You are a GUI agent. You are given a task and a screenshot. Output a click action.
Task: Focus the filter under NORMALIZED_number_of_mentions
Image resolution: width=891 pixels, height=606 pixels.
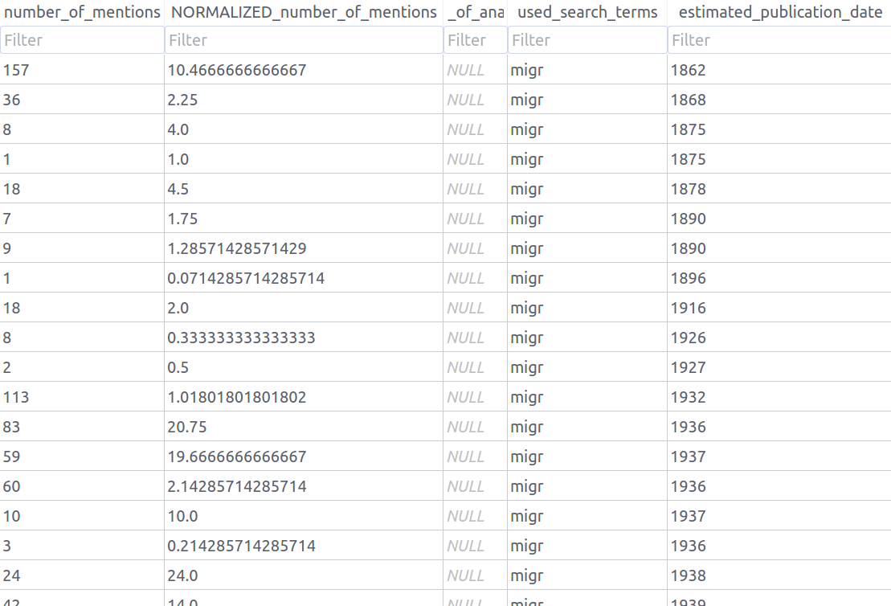[304, 40]
